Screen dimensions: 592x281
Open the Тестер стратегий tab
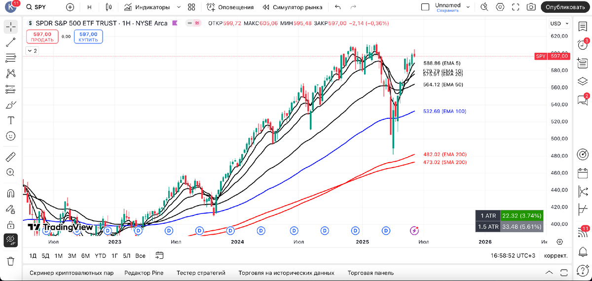[201, 273]
